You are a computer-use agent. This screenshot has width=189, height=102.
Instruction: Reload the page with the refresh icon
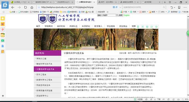(25, 7)
